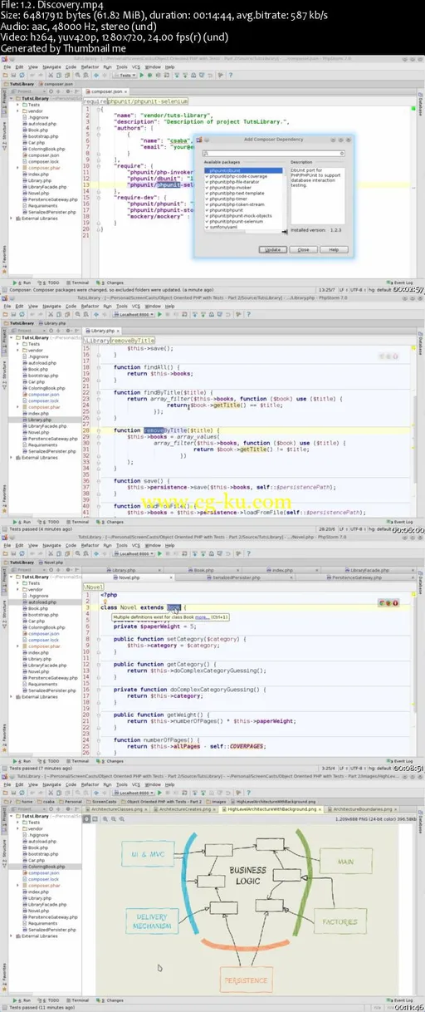This screenshot has height=1012, width=425.
Task: Click removeByTitle breadcrumb above Library.php code
Action: 134,340
